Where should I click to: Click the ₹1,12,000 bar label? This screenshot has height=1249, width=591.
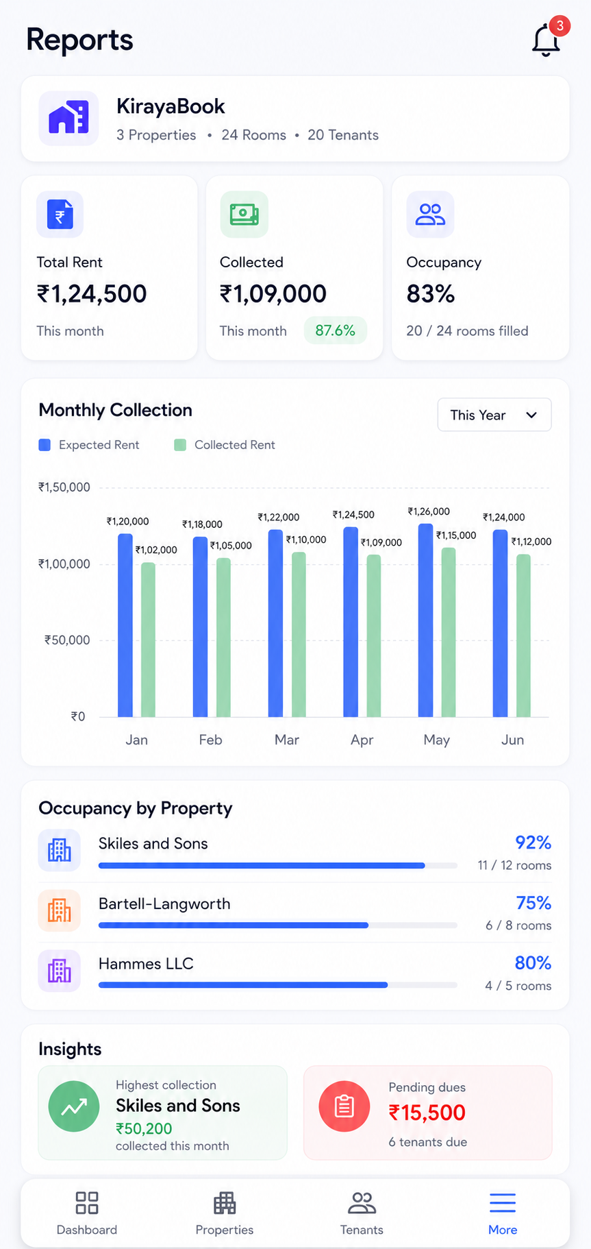(531, 542)
